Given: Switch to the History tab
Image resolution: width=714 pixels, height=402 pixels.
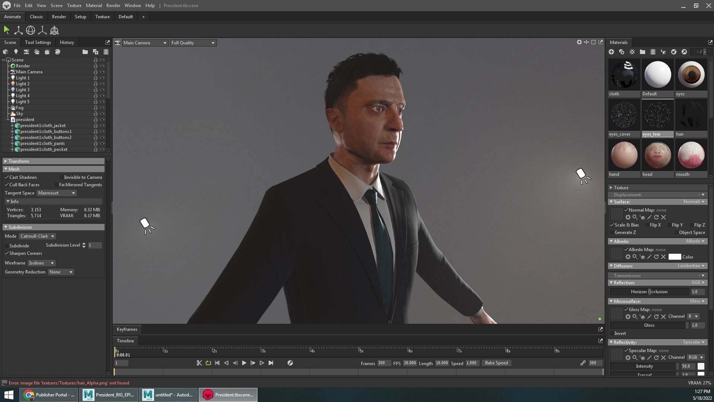Looking at the screenshot, I should [67, 42].
